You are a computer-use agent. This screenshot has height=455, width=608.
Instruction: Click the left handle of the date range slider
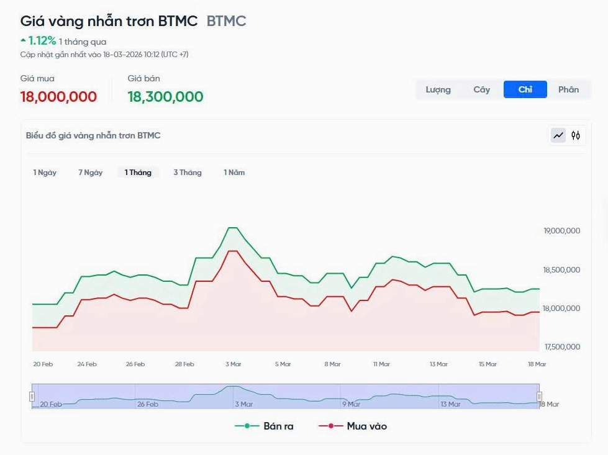(x=32, y=395)
